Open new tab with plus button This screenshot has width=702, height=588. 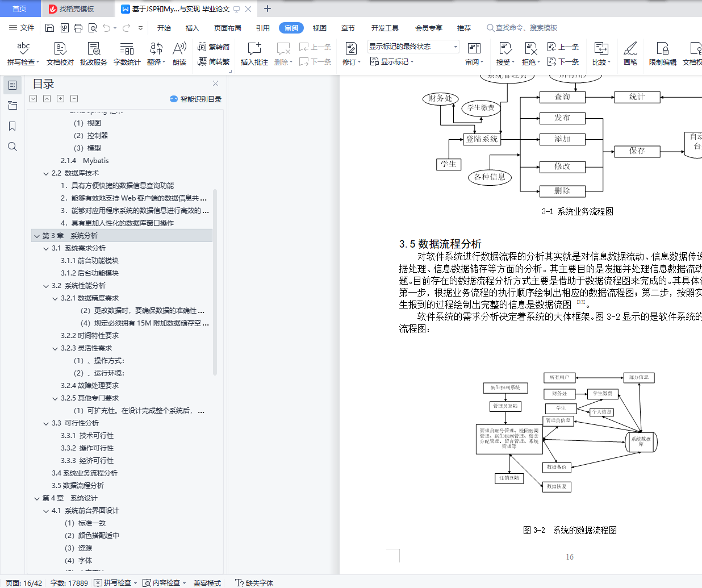point(268,9)
